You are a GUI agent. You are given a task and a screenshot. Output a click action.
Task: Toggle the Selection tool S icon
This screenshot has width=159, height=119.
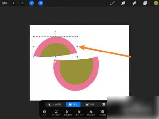pos(32,3)
